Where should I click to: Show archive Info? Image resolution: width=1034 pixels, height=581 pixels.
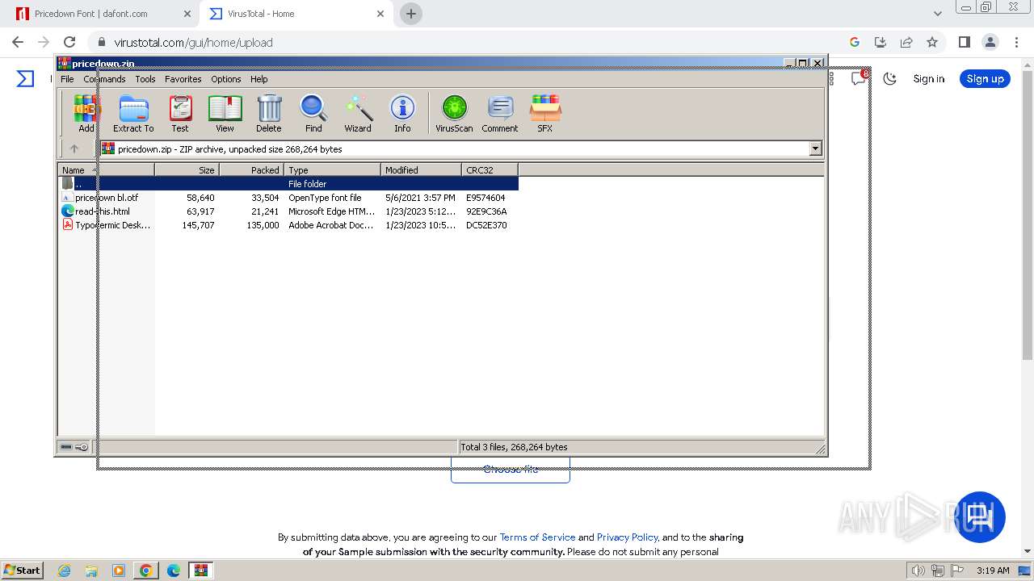pos(402,113)
